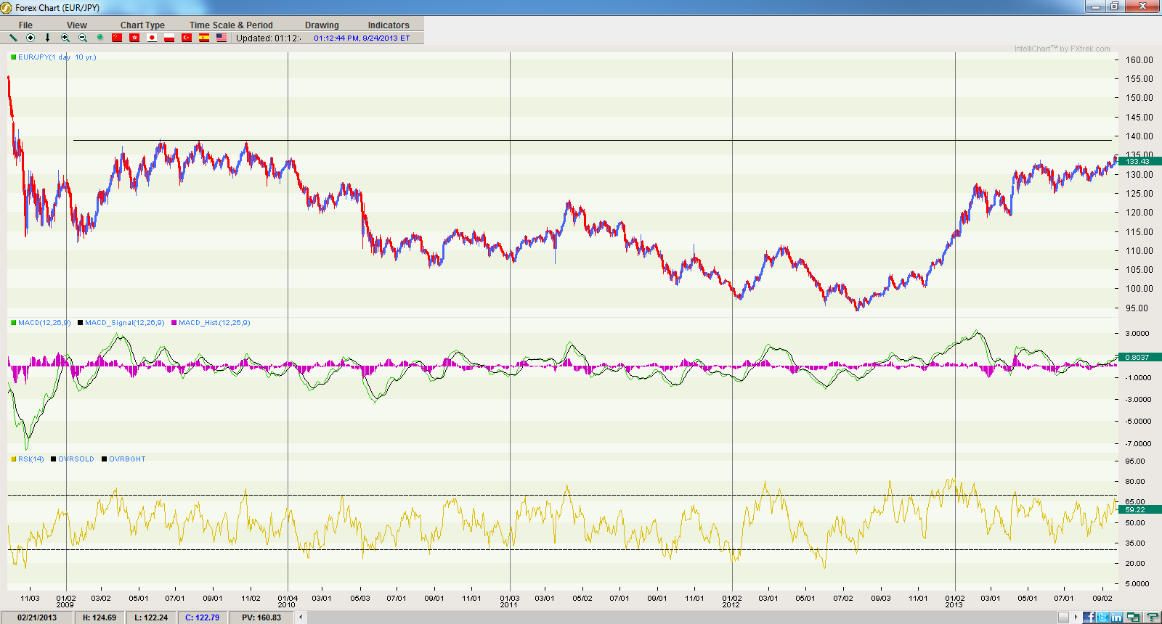Click the green help question mark icon

[x=1153, y=617]
